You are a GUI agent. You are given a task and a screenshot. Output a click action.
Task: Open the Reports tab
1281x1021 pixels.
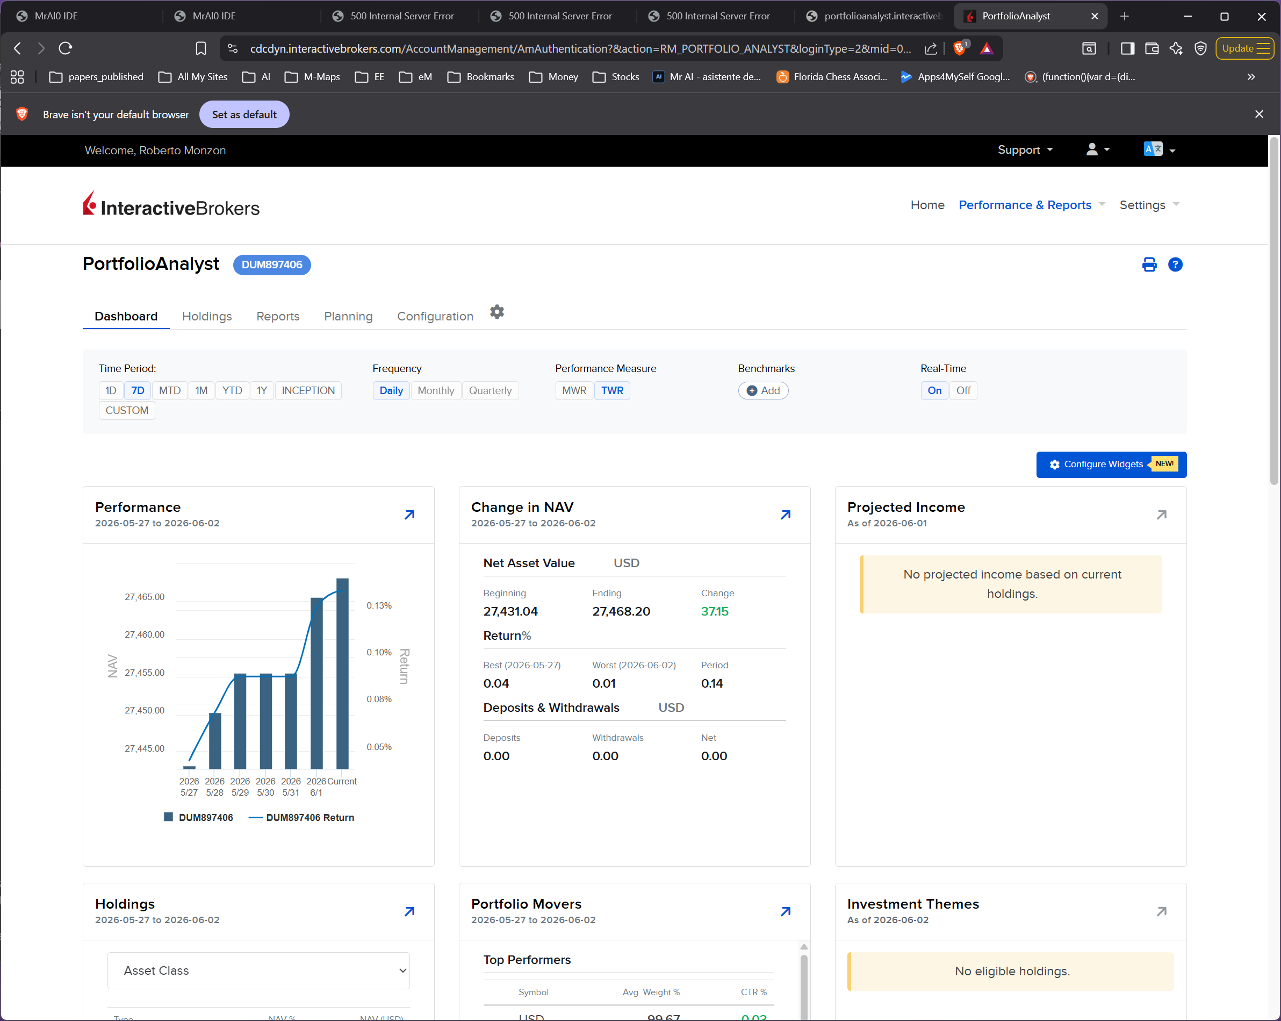point(278,316)
